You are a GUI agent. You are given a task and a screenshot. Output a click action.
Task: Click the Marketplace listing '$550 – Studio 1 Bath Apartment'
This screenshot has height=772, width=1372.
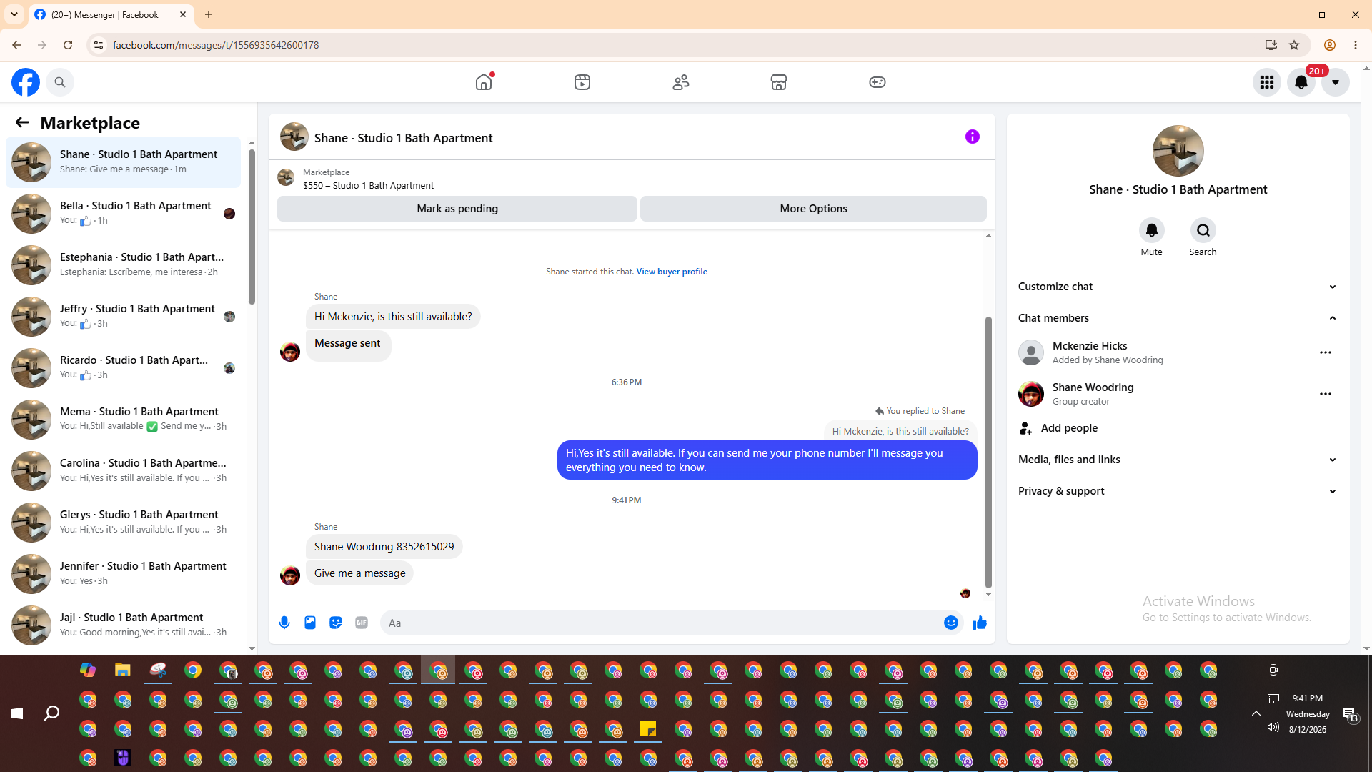368,186
